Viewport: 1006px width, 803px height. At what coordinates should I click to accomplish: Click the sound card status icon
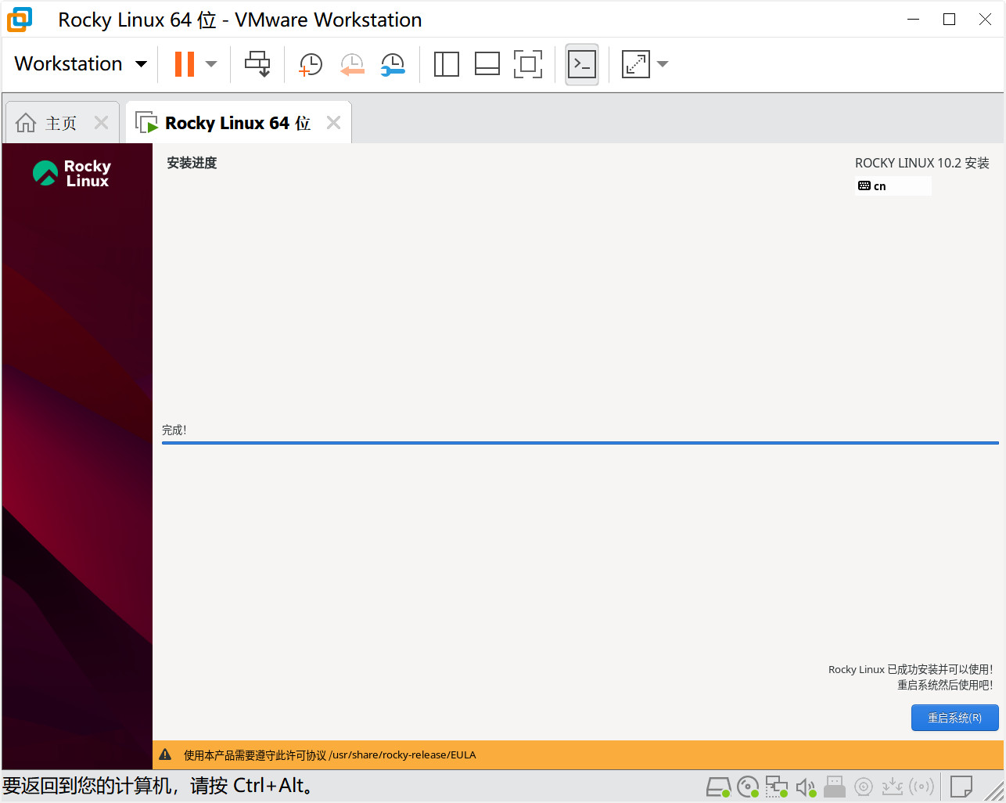pos(806,787)
